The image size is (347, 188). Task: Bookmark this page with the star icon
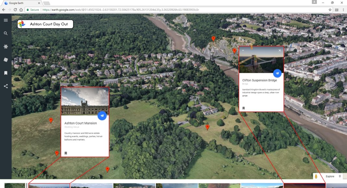(330, 10)
